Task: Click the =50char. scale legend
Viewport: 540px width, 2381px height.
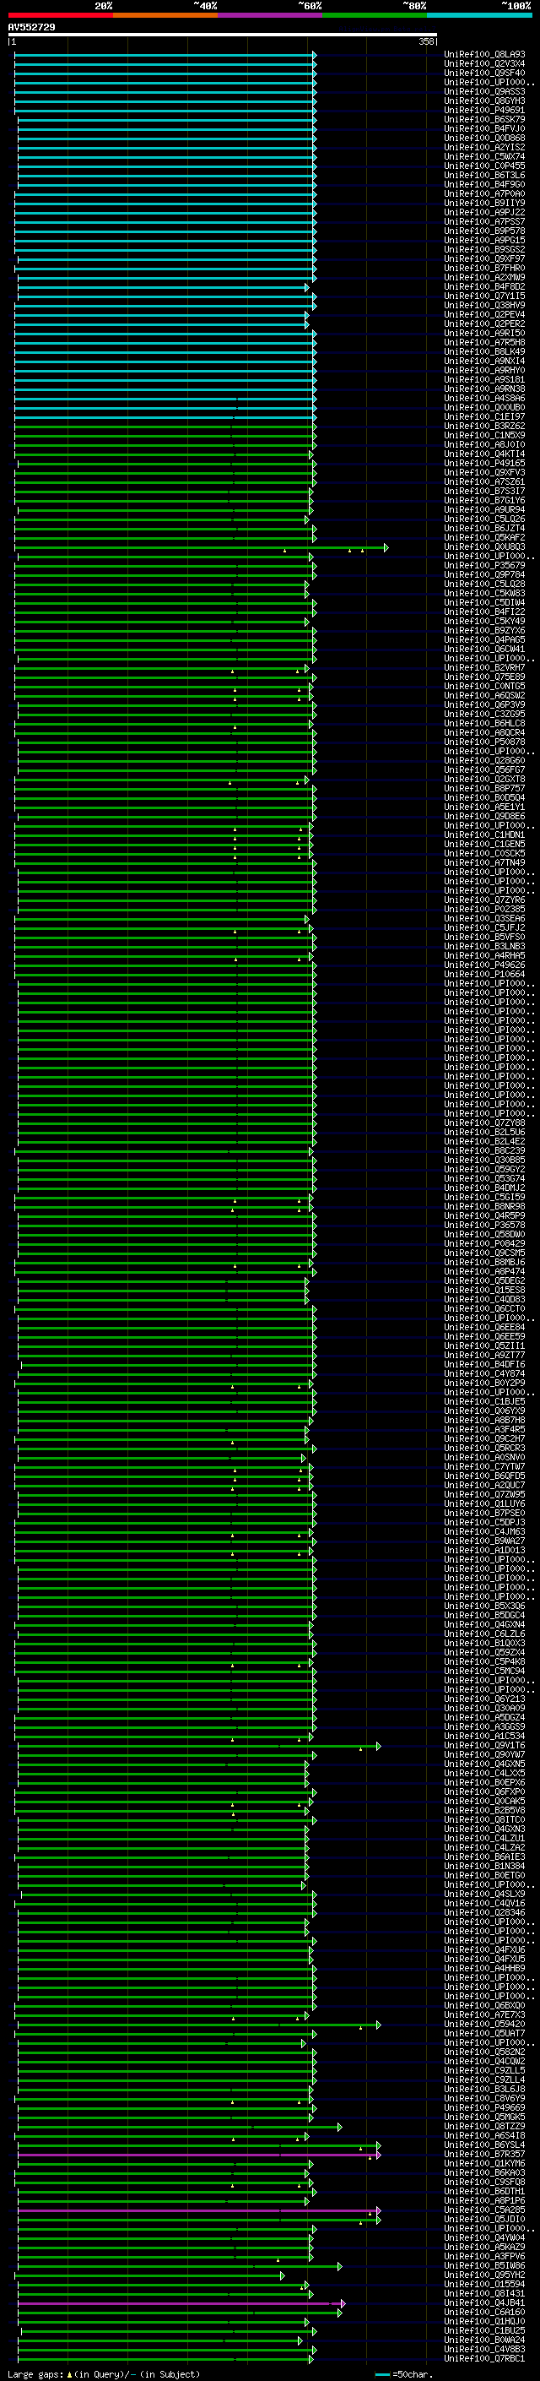Action: (x=403, y=2373)
